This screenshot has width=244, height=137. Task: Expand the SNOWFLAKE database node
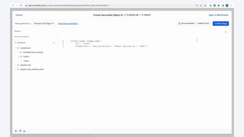coord(16,65)
